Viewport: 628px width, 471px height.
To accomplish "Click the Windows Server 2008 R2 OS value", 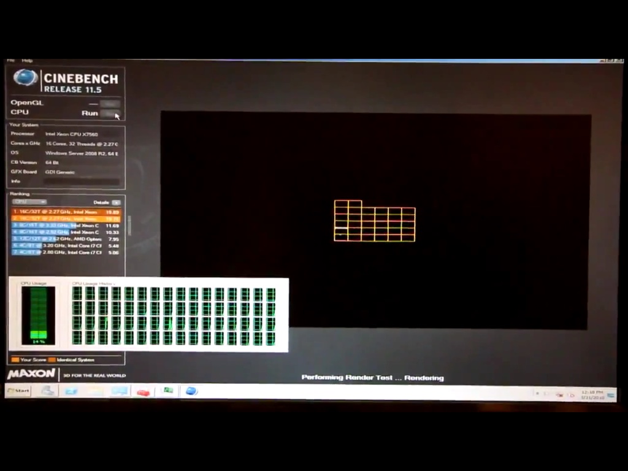I will click(x=82, y=153).
